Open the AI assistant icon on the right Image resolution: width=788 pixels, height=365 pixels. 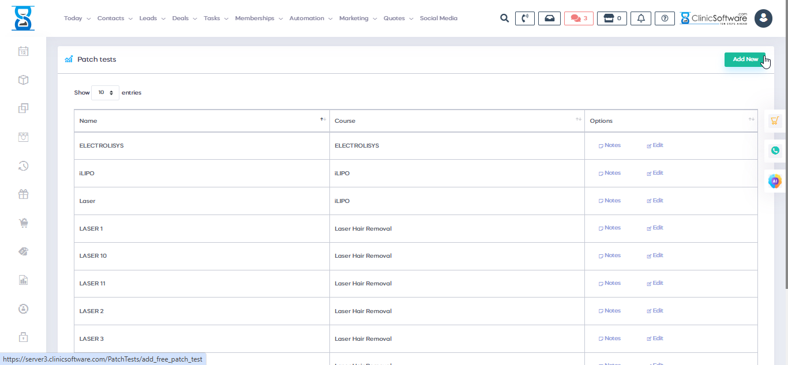coord(775,180)
